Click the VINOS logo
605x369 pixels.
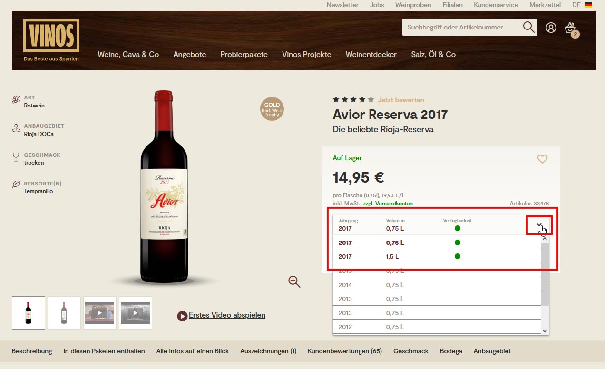click(x=51, y=40)
